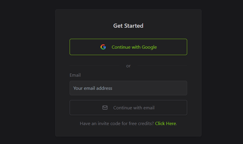243x144 pixels.
Task: Click the multicolored Google icon
Action: (103, 47)
